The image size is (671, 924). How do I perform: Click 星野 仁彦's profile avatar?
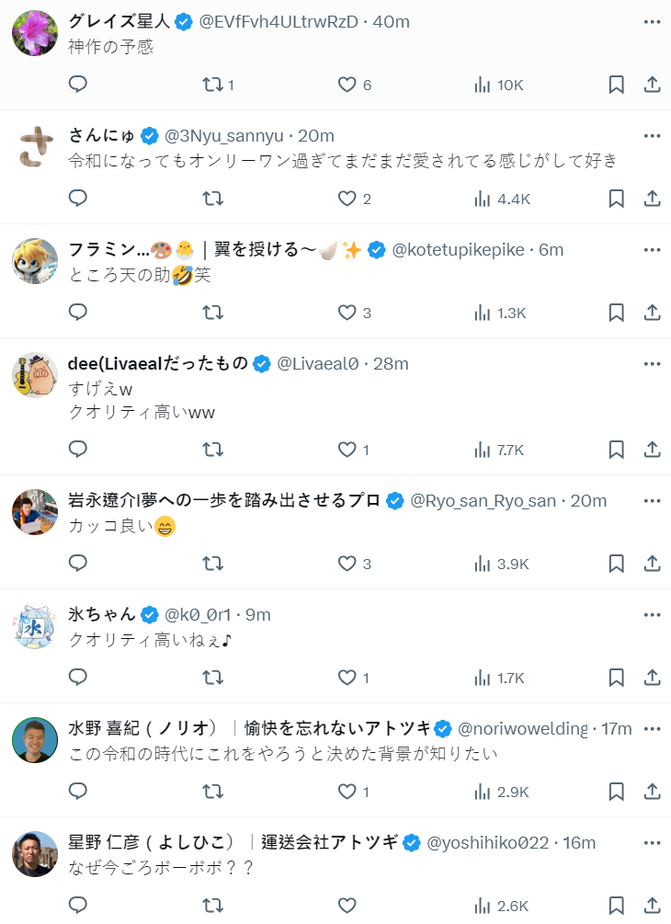pyautogui.click(x=35, y=854)
